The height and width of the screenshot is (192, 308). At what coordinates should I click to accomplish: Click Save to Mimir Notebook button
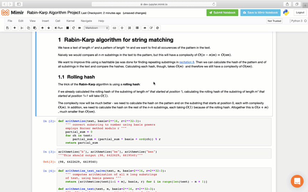click(x=260, y=12)
